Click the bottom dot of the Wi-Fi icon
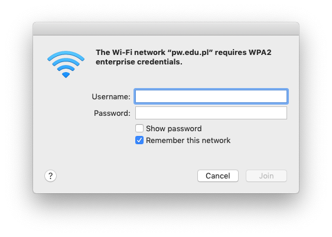The height and width of the screenshot is (237, 332). (66, 75)
